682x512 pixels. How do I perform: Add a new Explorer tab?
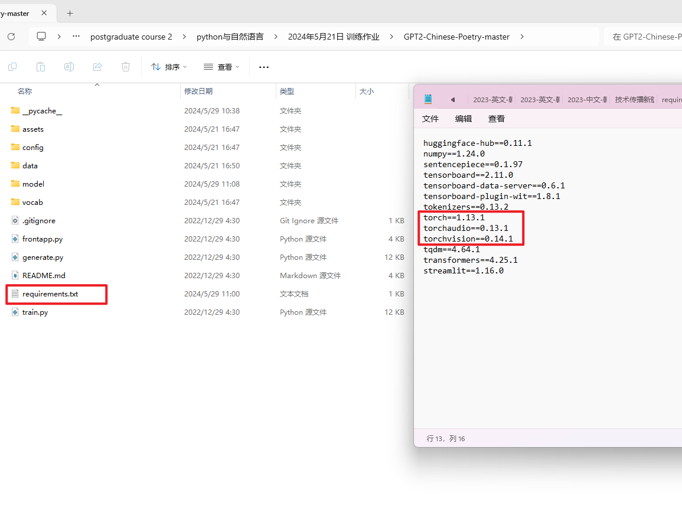tap(70, 13)
